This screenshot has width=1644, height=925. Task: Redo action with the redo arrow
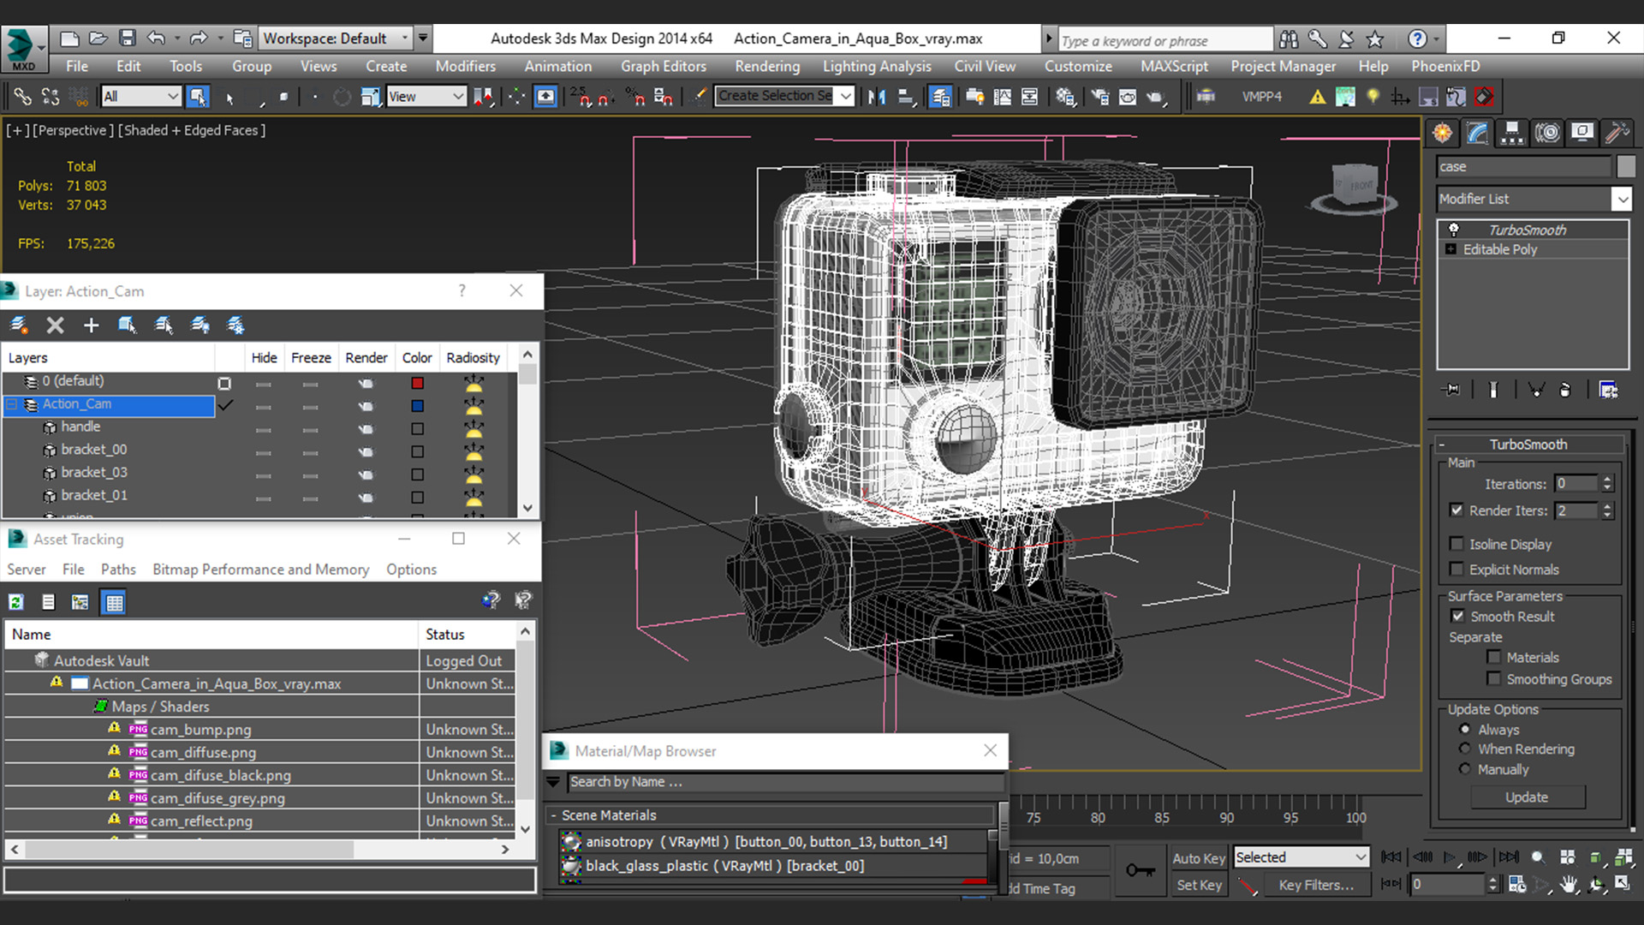point(199,39)
